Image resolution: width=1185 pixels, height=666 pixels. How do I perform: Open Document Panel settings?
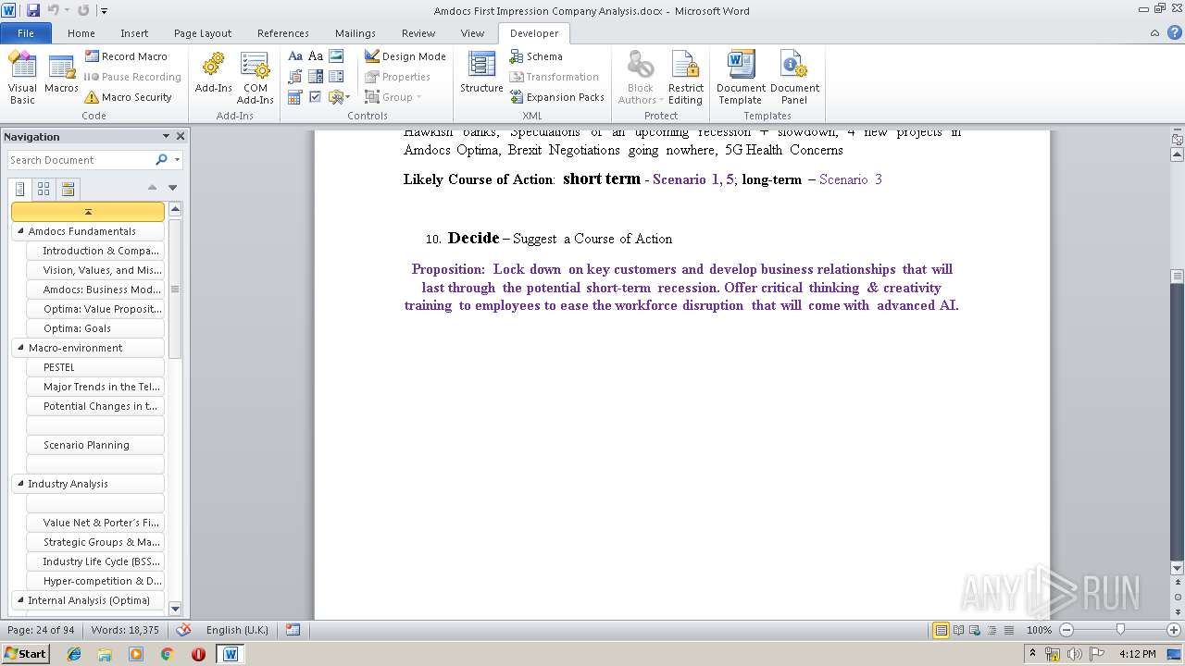coord(794,78)
